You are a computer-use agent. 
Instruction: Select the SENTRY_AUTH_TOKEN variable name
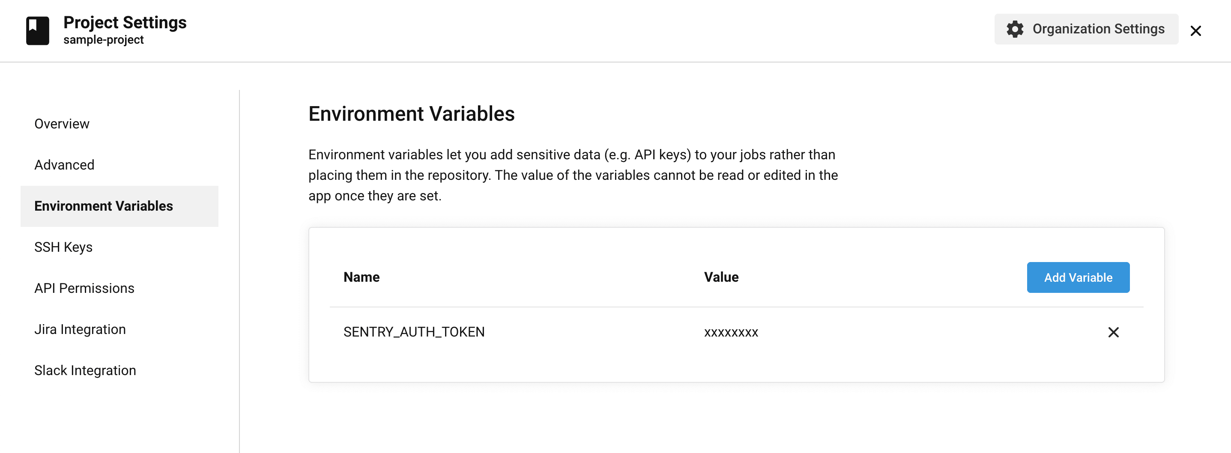[x=414, y=332]
